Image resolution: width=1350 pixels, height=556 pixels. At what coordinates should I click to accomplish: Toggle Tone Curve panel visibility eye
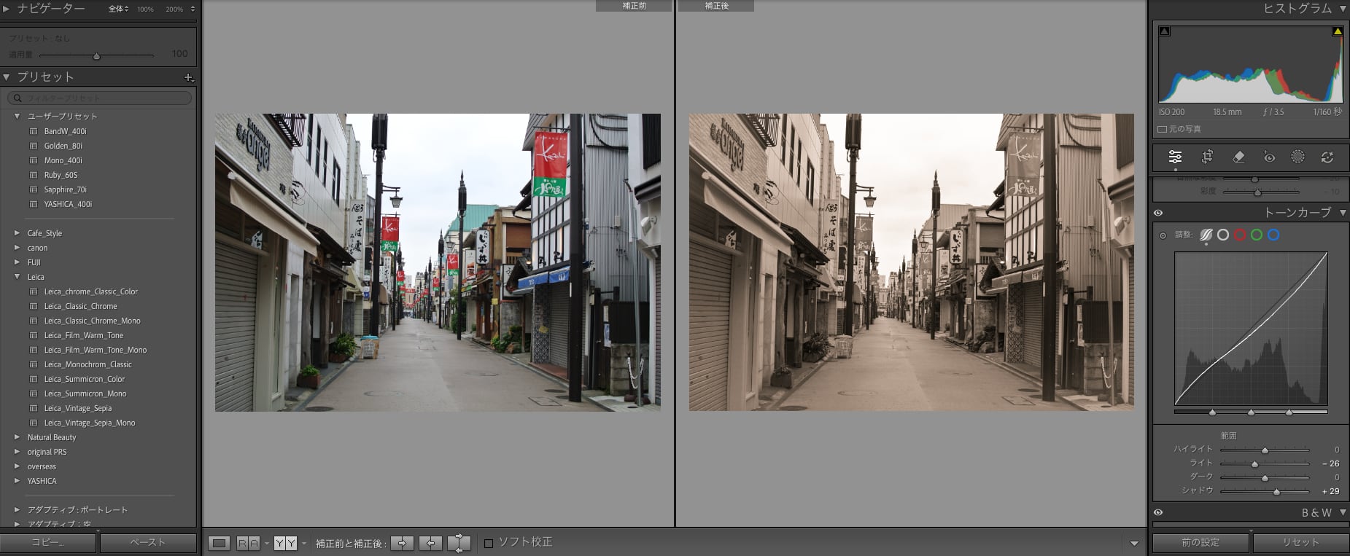[x=1158, y=213]
